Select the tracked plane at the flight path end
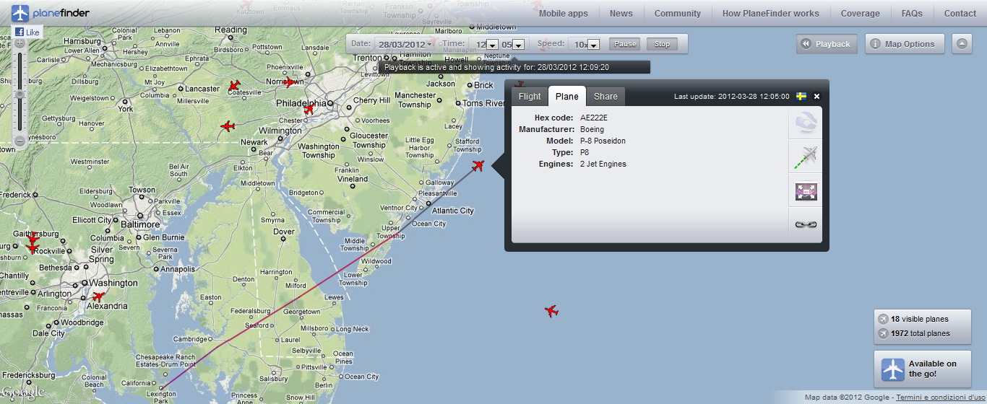Image resolution: width=987 pixels, height=404 pixels. [478, 166]
